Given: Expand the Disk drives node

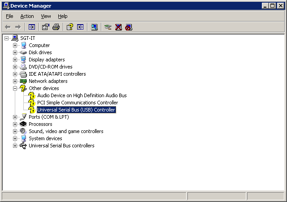Looking at the screenshot, I should [15, 52].
